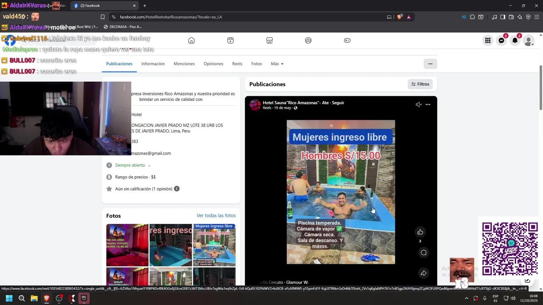The width and height of the screenshot is (543, 305).
Task: Open the Facebook Video (Reels) icon
Action: (230, 40)
